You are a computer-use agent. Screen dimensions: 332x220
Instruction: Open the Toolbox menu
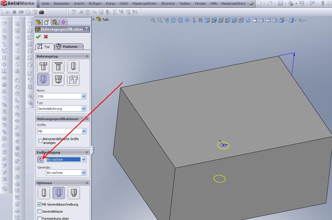pyautogui.click(x=185, y=4)
